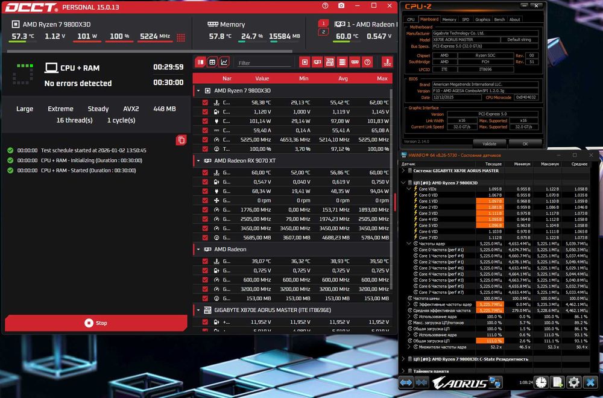Uncheck the GPU fan row 0 rpm

coord(205,200)
